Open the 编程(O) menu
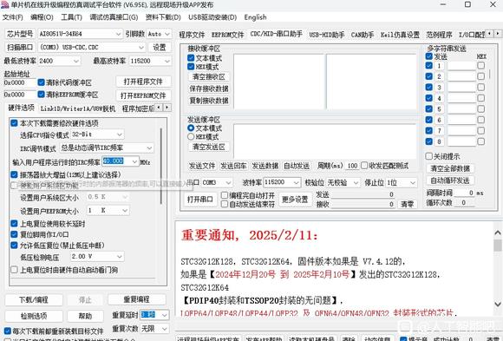The width and height of the screenshot is (503, 341). (x=42, y=17)
